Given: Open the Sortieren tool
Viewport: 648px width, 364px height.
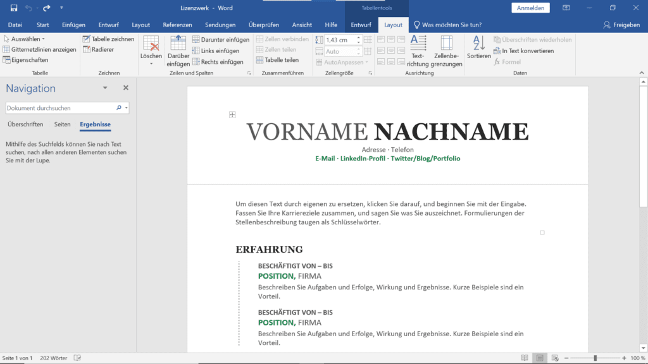Looking at the screenshot, I should click(479, 44).
